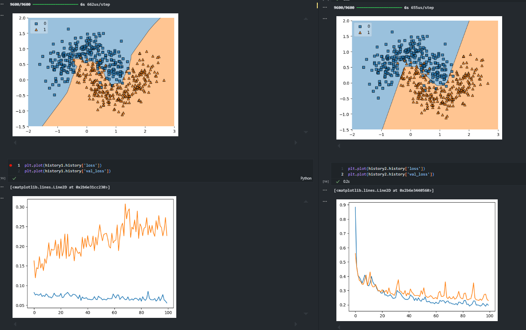Viewport: 526px width, 330px height.
Task: Click code line plt.plot(history2.history['val_loss'])
Action: click(391, 174)
